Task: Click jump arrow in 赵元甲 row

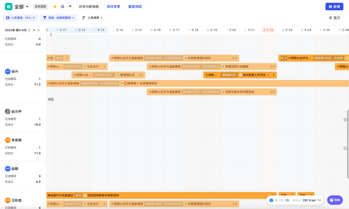Action: pyautogui.click(x=345, y=120)
